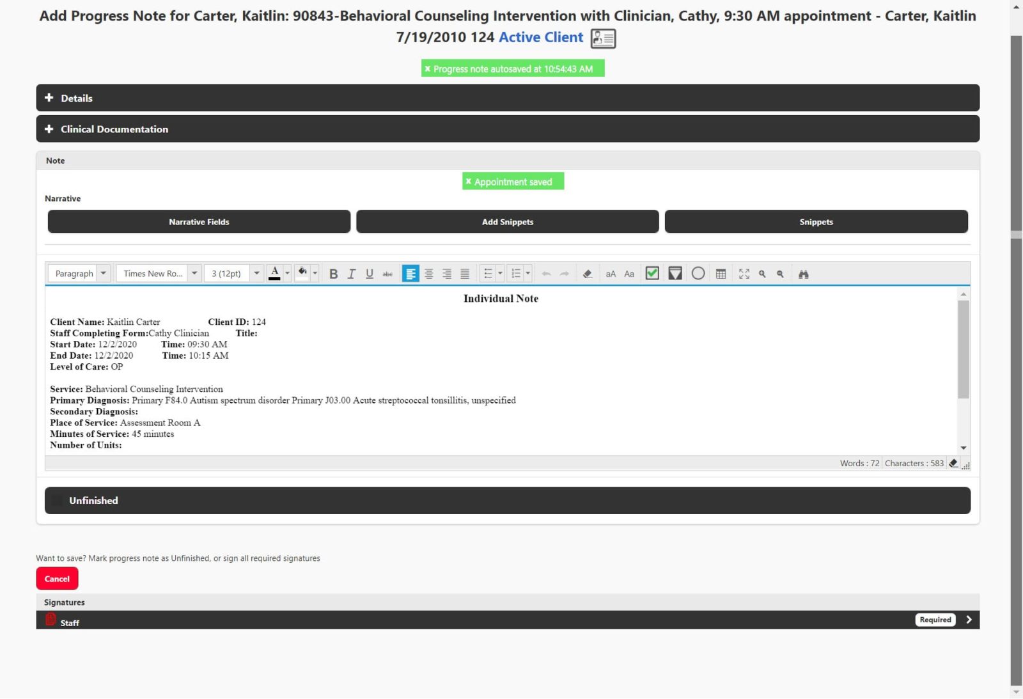Open the Active Client link

540,38
